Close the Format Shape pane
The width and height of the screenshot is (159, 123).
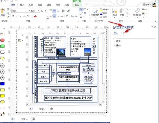coord(155,27)
